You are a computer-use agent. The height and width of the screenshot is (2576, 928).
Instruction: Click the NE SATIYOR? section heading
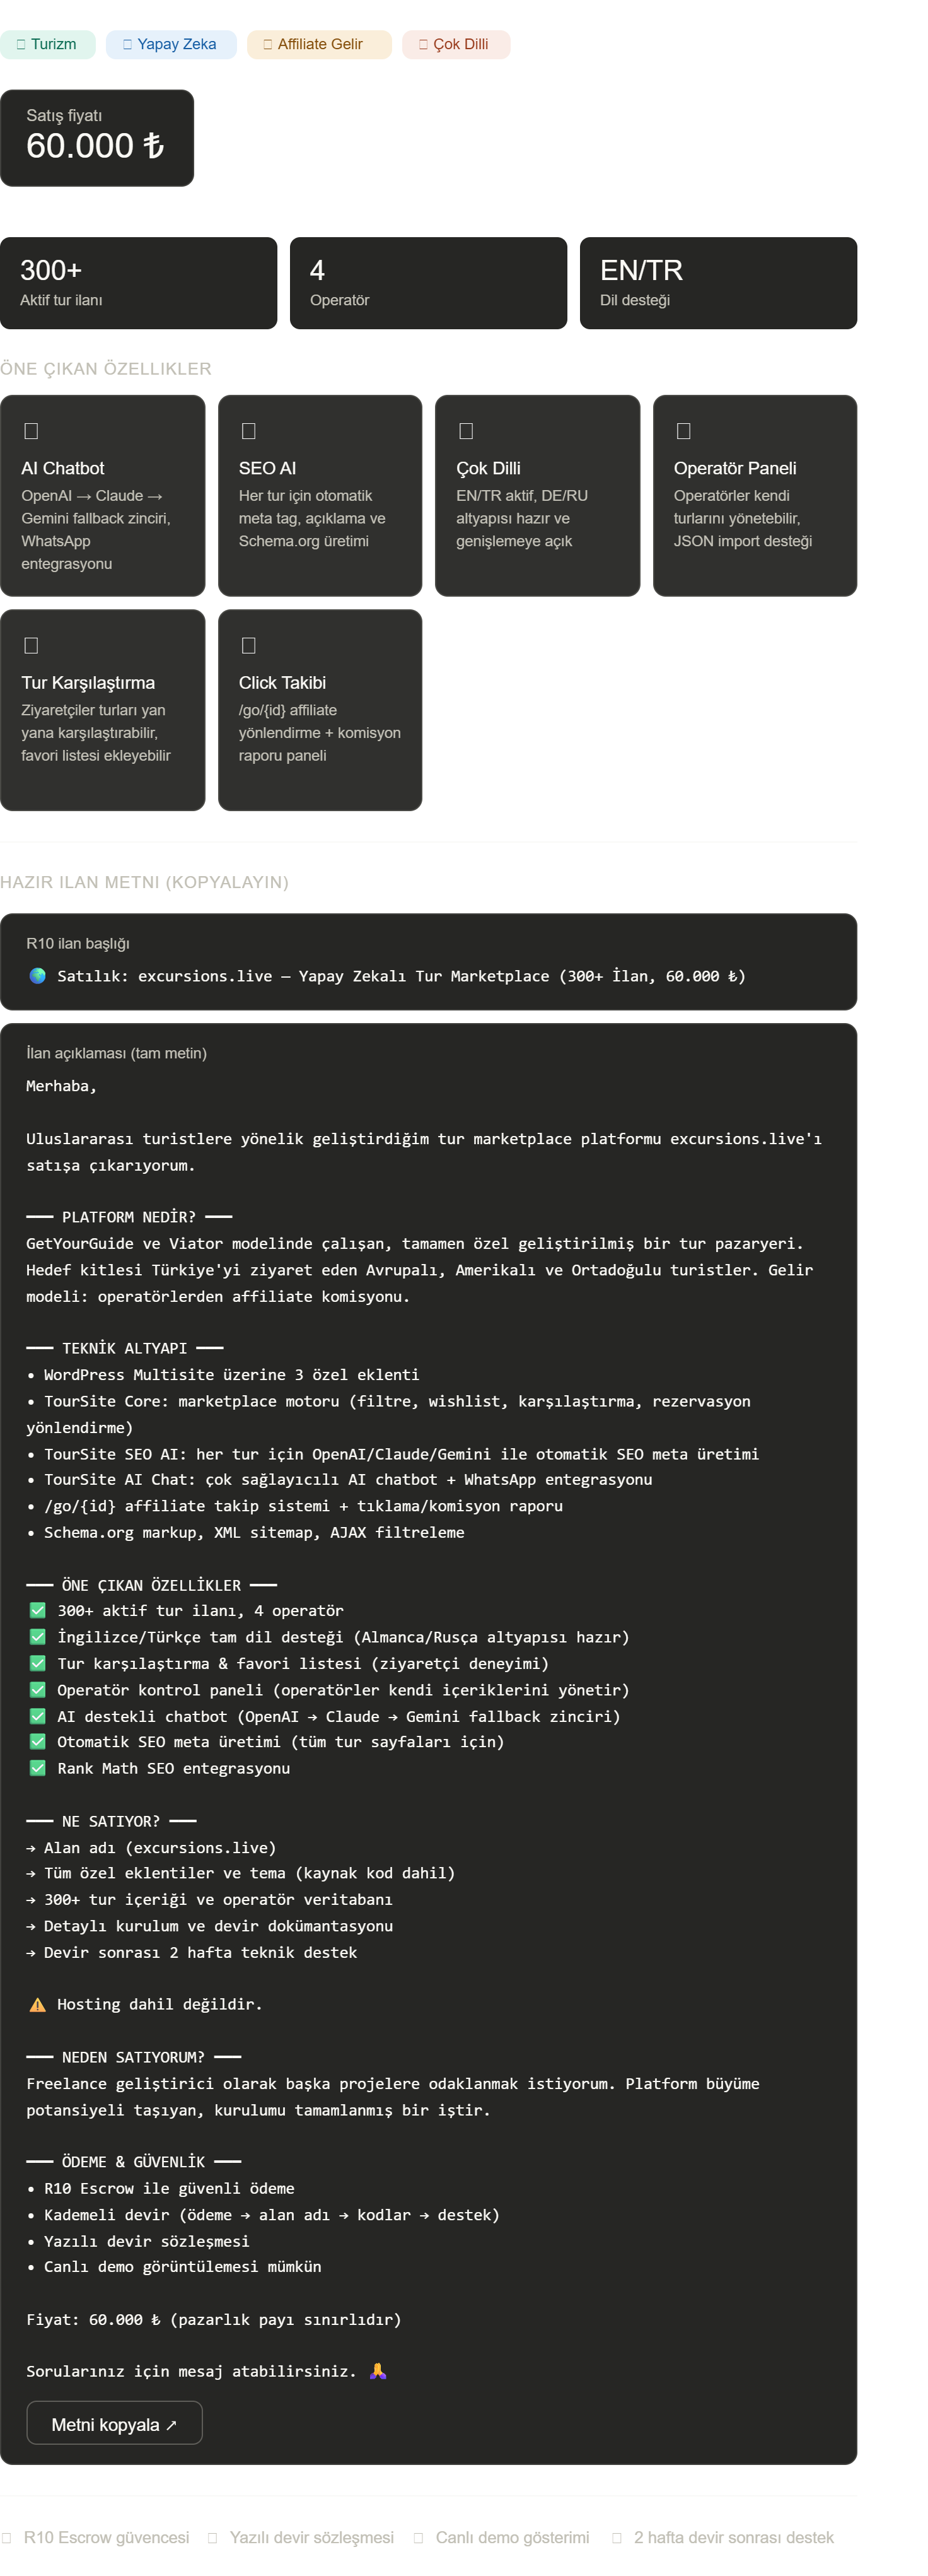pos(111,1821)
